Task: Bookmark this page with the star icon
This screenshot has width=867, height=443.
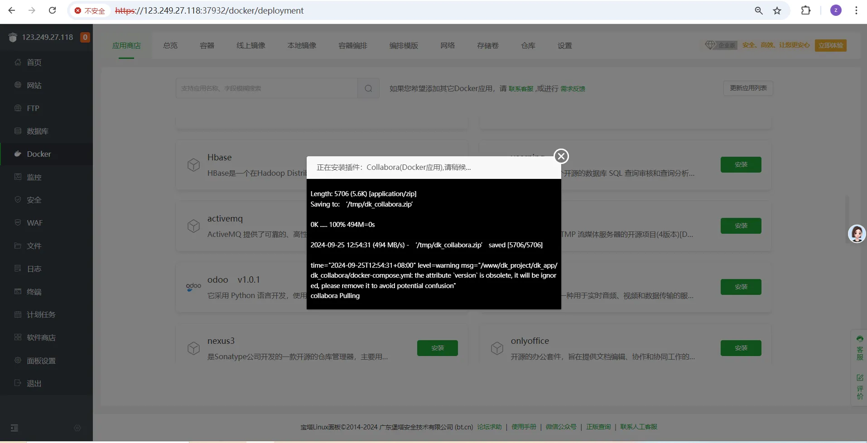Action: click(x=777, y=10)
